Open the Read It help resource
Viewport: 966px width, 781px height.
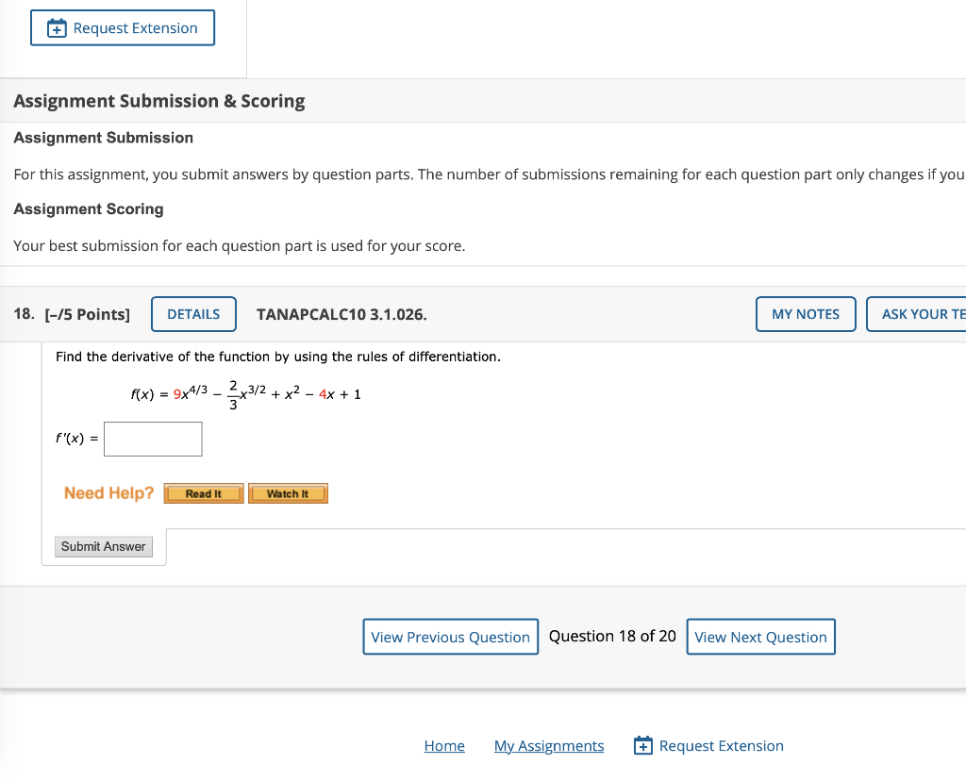pos(203,492)
